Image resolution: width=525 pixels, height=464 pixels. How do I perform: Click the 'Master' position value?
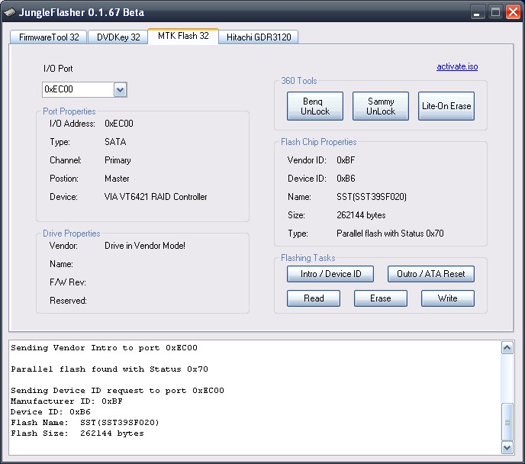[x=117, y=179]
